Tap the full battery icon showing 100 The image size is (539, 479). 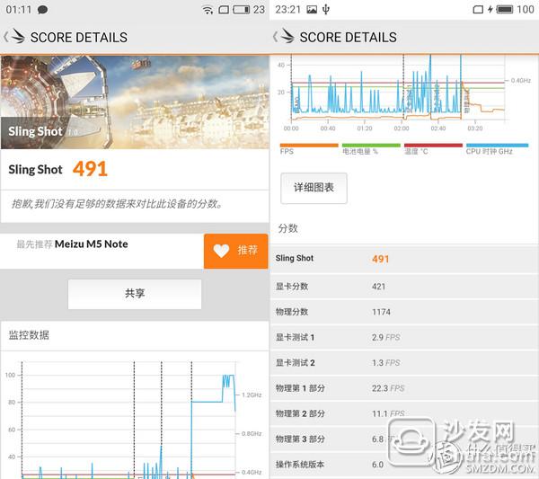[x=505, y=9]
